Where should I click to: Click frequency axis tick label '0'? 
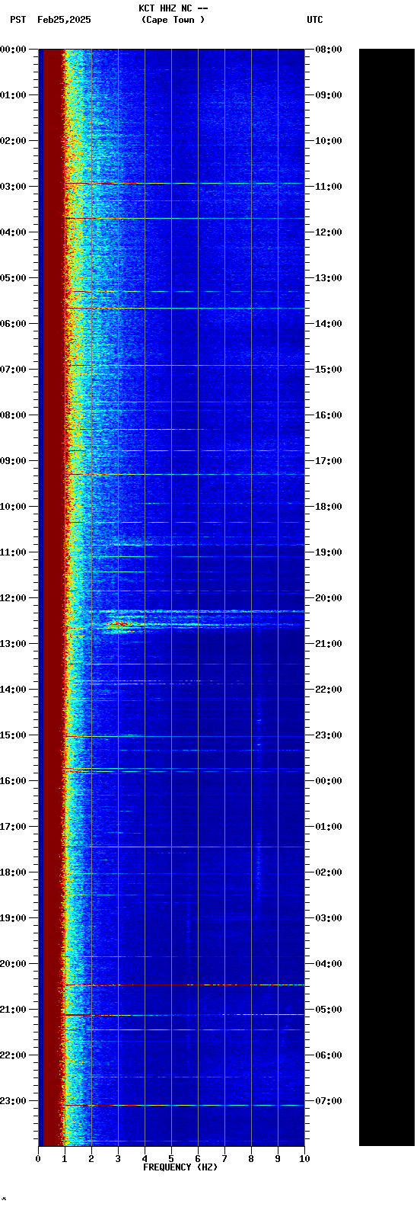[x=38, y=1159]
